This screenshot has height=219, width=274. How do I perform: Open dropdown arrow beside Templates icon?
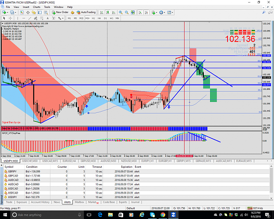tap(172, 12)
